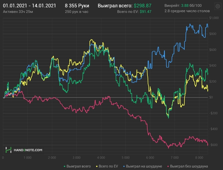Click the '3 000' x-axis label
Viewport: 223px width, 170px height.
[76, 158]
